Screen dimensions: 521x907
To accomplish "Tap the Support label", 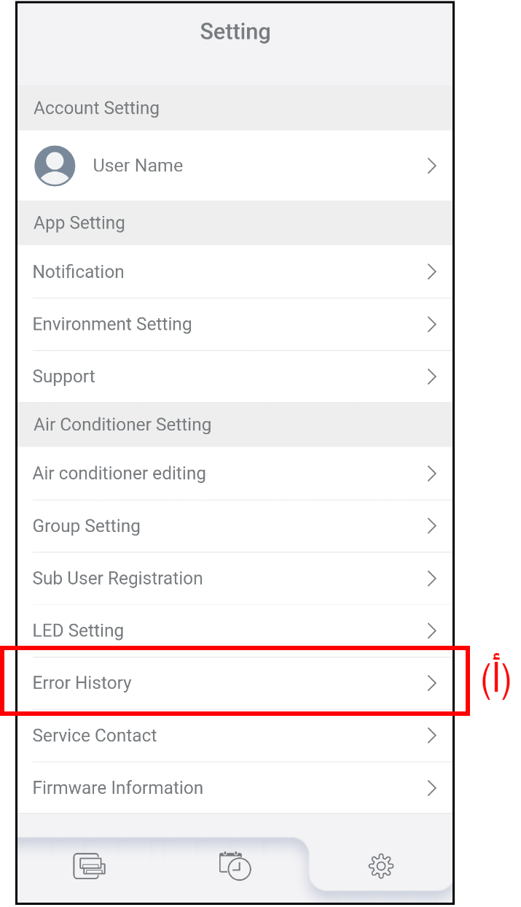I will point(64,377).
